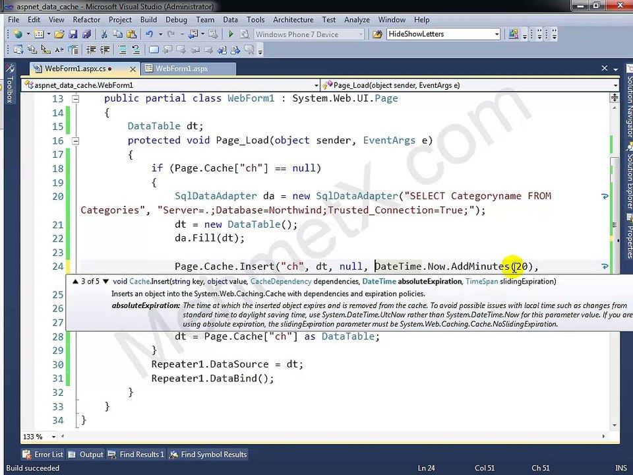This screenshot has width=633, height=475.
Task: Open the Properties side tab
Action: point(629,236)
